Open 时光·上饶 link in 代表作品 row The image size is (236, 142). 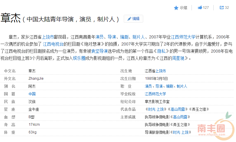click(156, 109)
